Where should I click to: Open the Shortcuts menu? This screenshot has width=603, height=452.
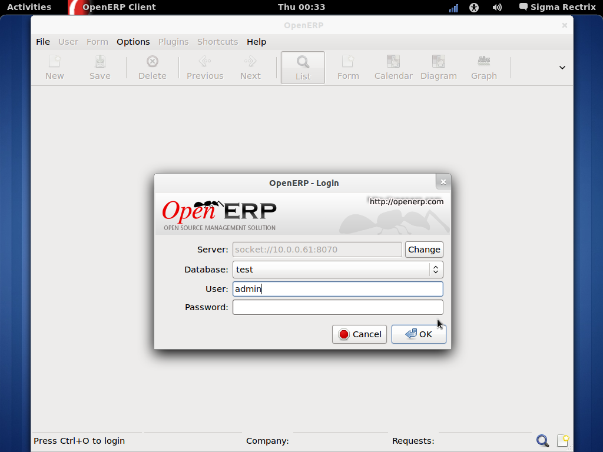tap(218, 42)
